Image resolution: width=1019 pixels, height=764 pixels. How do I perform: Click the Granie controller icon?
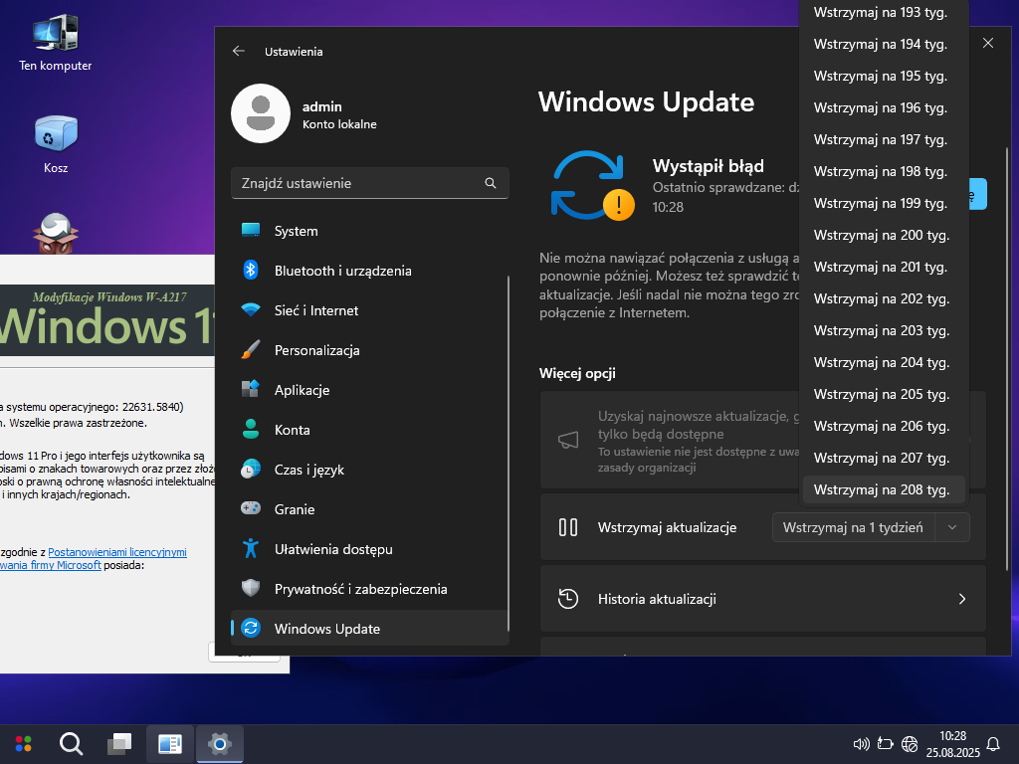pos(251,508)
